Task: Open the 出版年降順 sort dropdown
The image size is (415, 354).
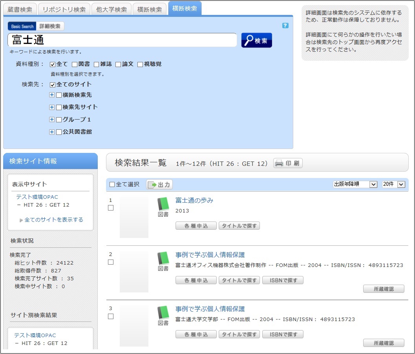Action: (x=355, y=184)
